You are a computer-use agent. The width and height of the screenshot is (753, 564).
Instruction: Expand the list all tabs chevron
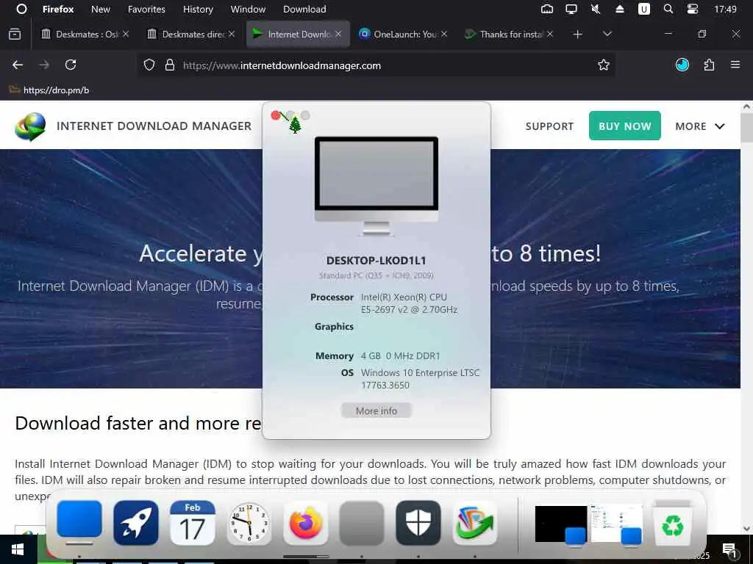pos(607,34)
